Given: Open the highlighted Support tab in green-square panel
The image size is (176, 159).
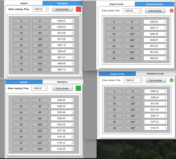Looking at the screenshot, I should click(x=24, y=82).
